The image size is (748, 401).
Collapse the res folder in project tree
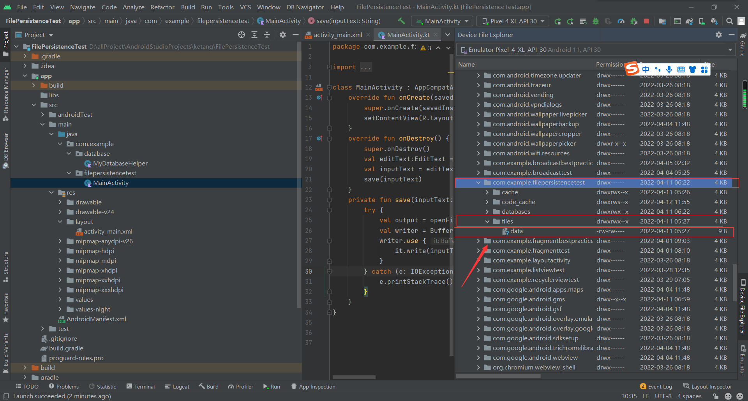pyautogui.click(x=51, y=192)
